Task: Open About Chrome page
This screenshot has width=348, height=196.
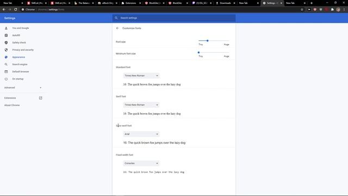Action: [12, 105]
